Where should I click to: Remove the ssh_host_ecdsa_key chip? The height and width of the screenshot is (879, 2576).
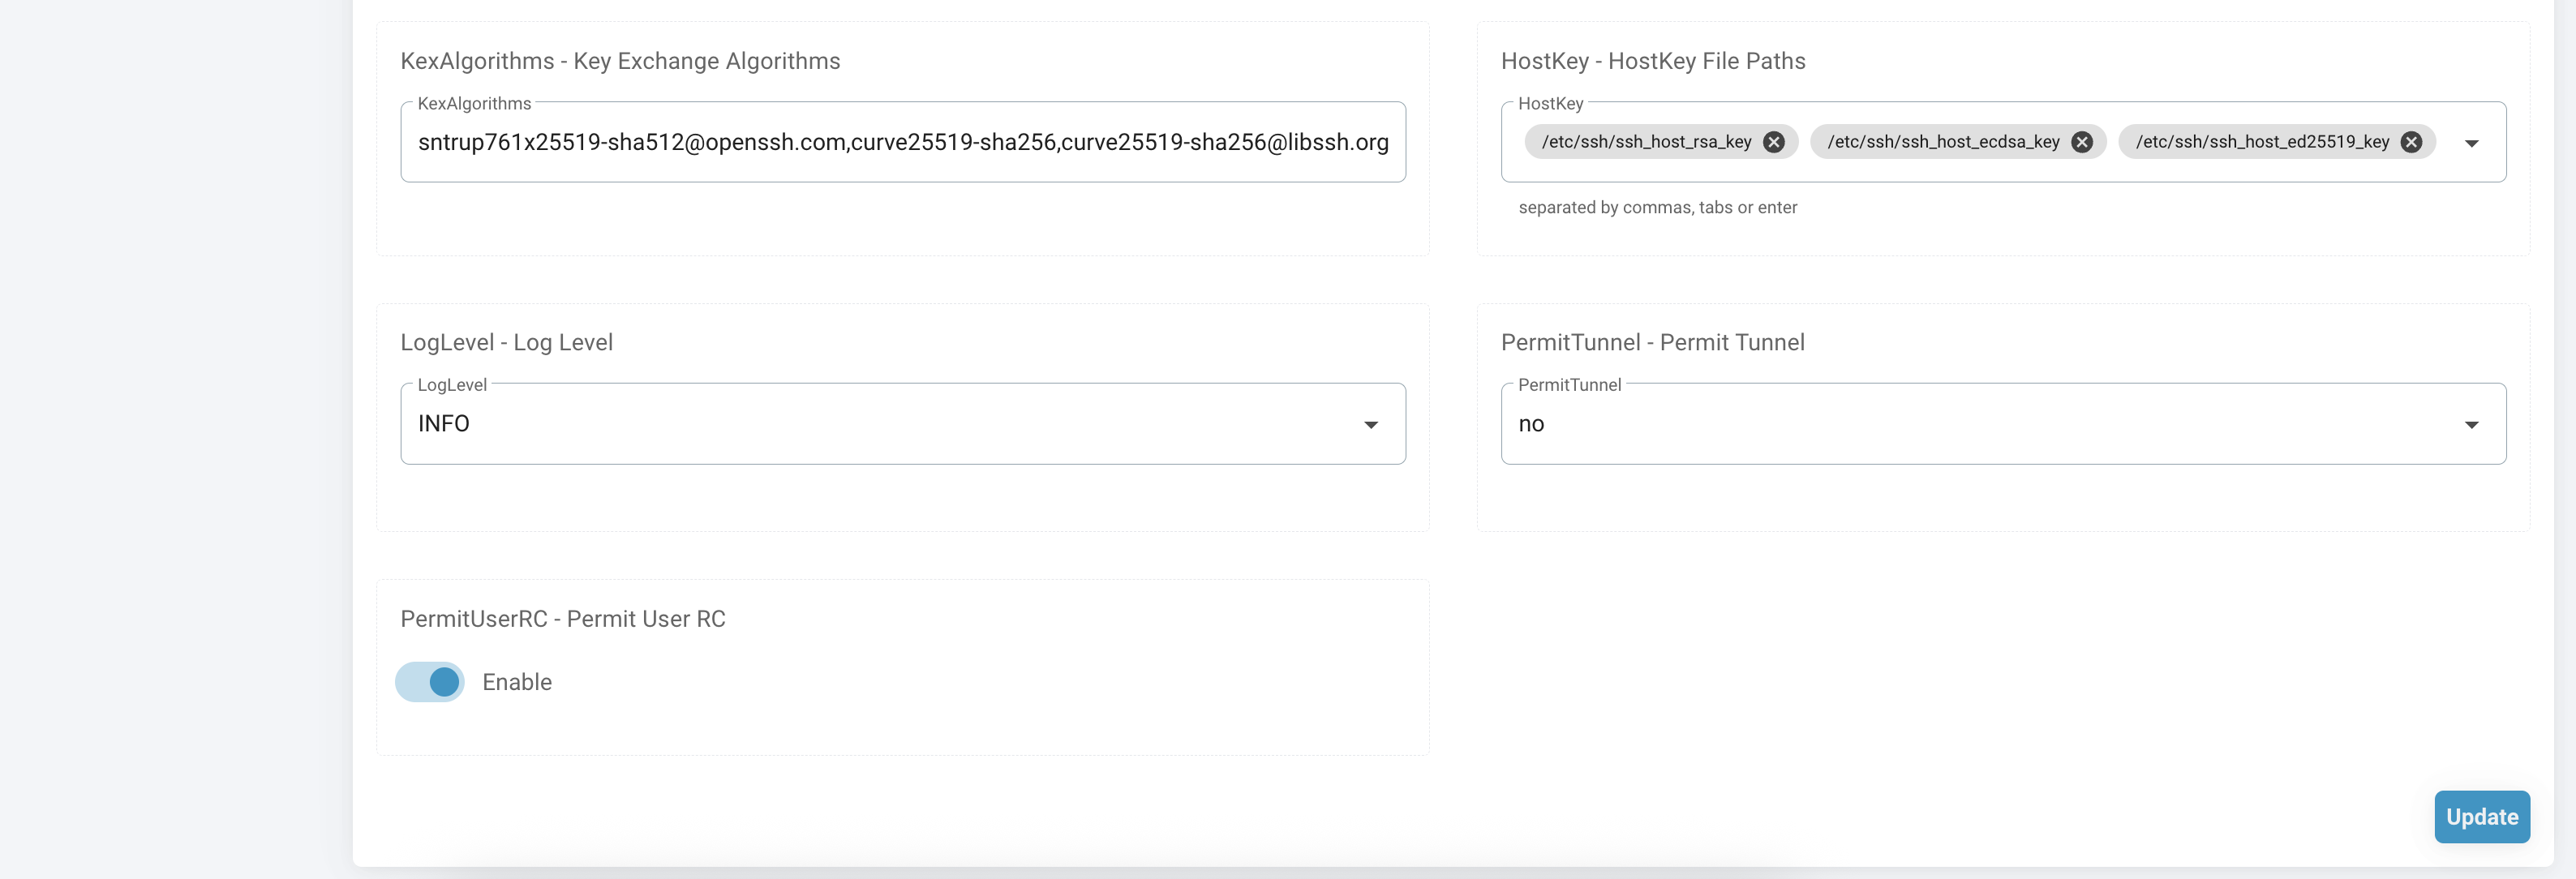pos(2081,142)
